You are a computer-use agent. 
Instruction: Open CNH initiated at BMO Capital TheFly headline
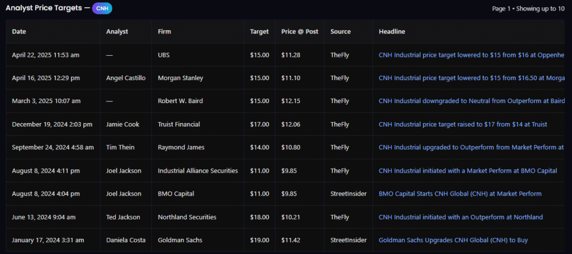click(468, 170)
